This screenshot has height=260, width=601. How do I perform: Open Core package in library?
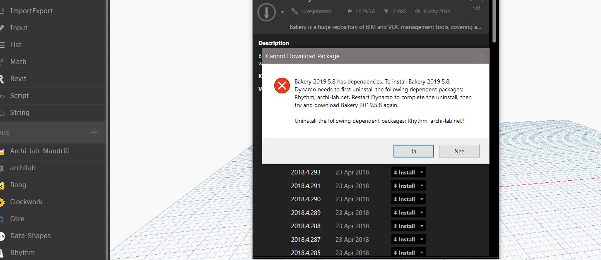point(53,219)
